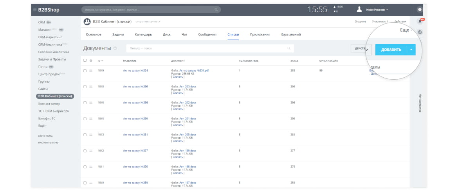Switch to the Задачи tab
The image size is (458, 192).
point(118,34)
